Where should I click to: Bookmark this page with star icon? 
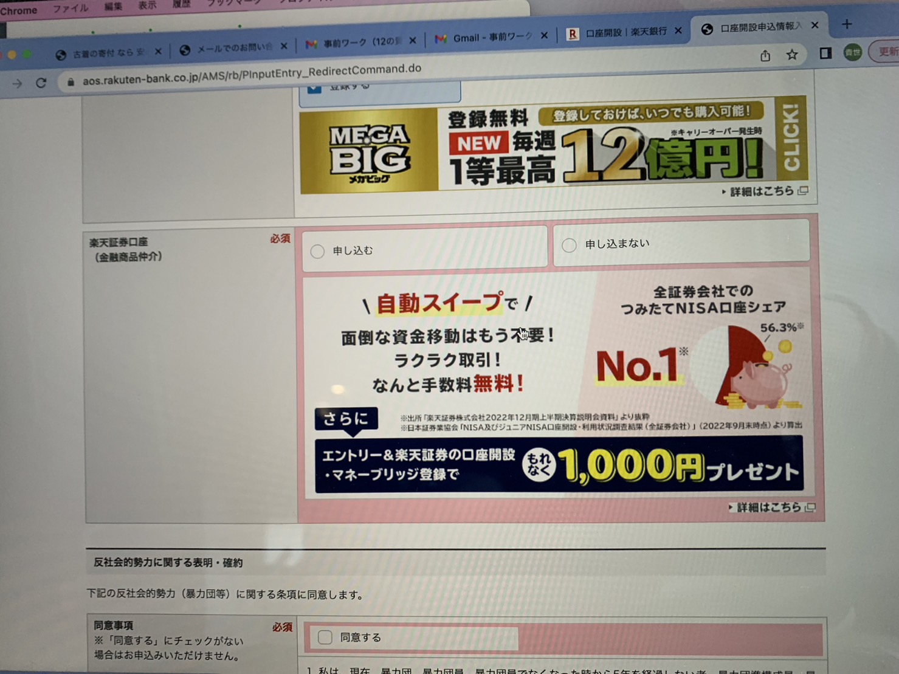point(792,55)
